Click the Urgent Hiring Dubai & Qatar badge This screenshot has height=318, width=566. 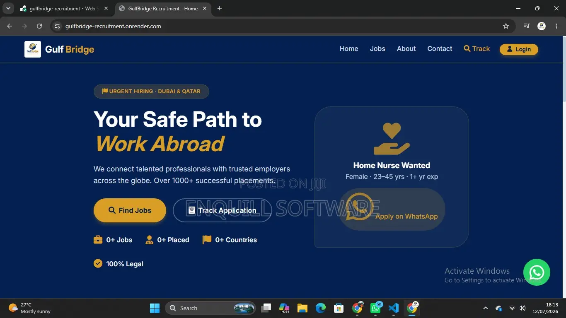click(151, 92)
